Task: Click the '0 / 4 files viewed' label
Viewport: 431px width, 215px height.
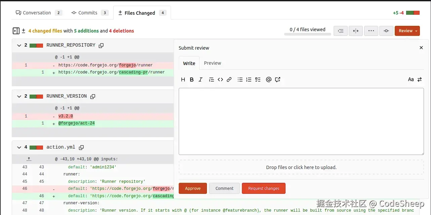Action: click(x=308, y=30)
